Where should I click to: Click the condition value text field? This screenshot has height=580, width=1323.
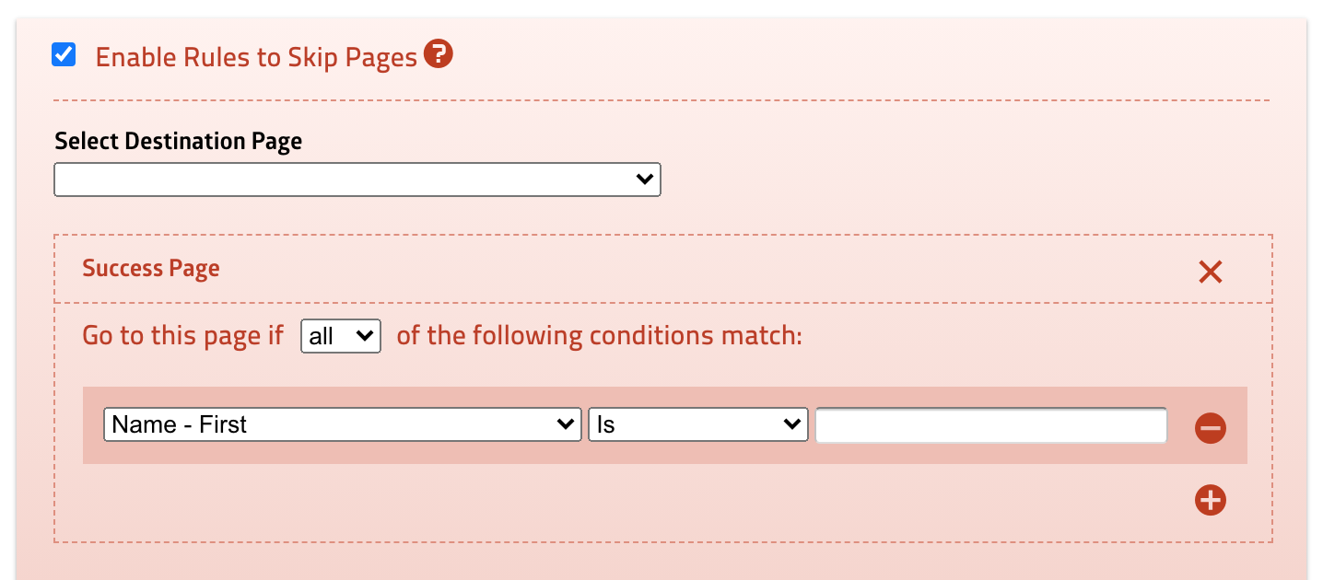[x=990, y=425]
